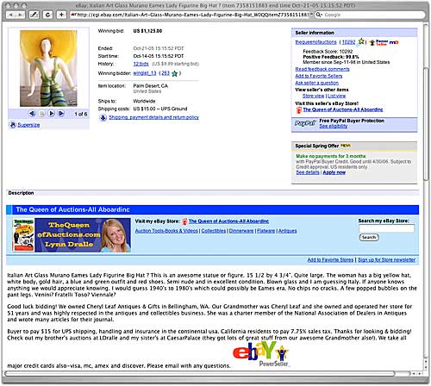
Task: Click the figurine photo
Action: click(48, 68)
